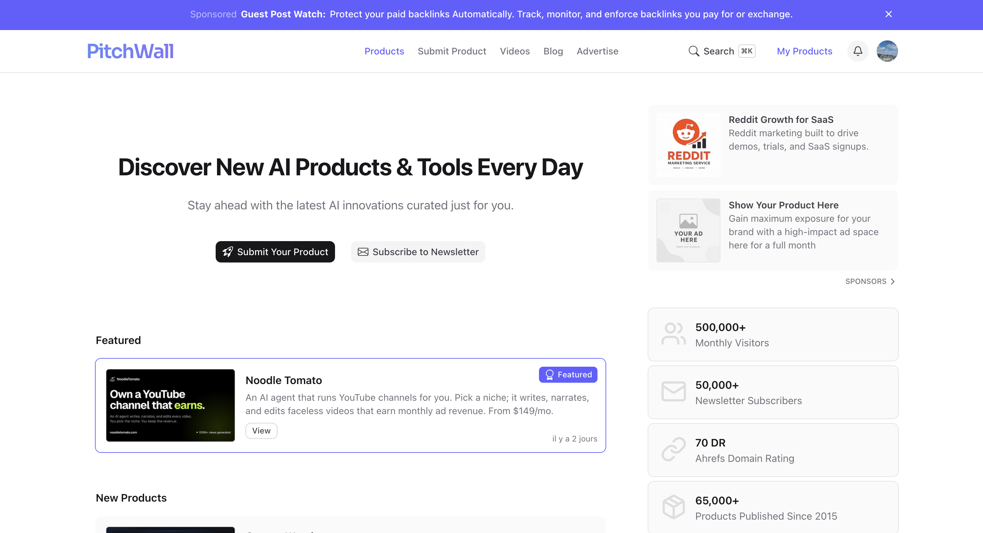Click the Reddit Marketing Service logo
This screenshot has height=533, width=983.
[688, 145]
